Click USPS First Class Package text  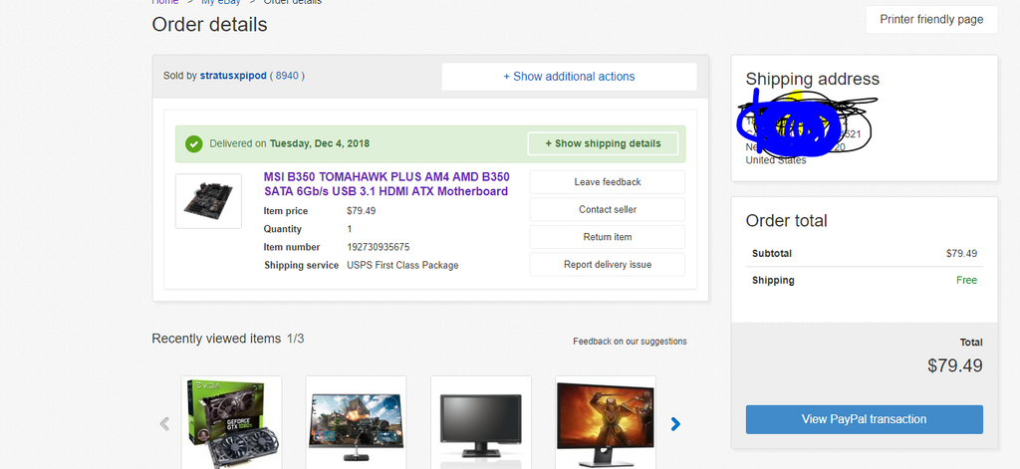[402, 266]
